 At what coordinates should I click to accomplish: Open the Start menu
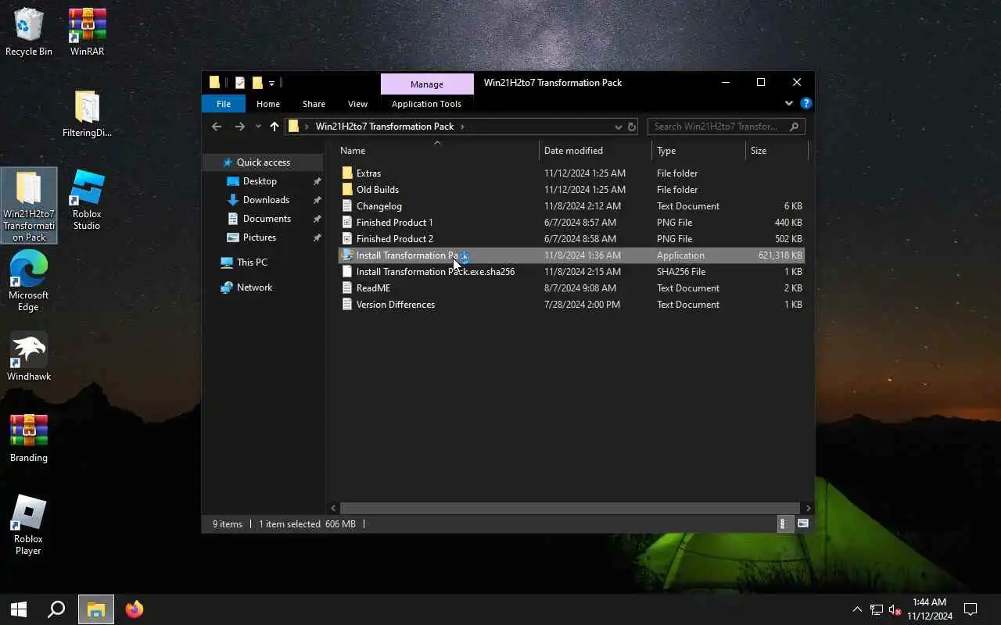pyautogui.click(x=19, y=609)
